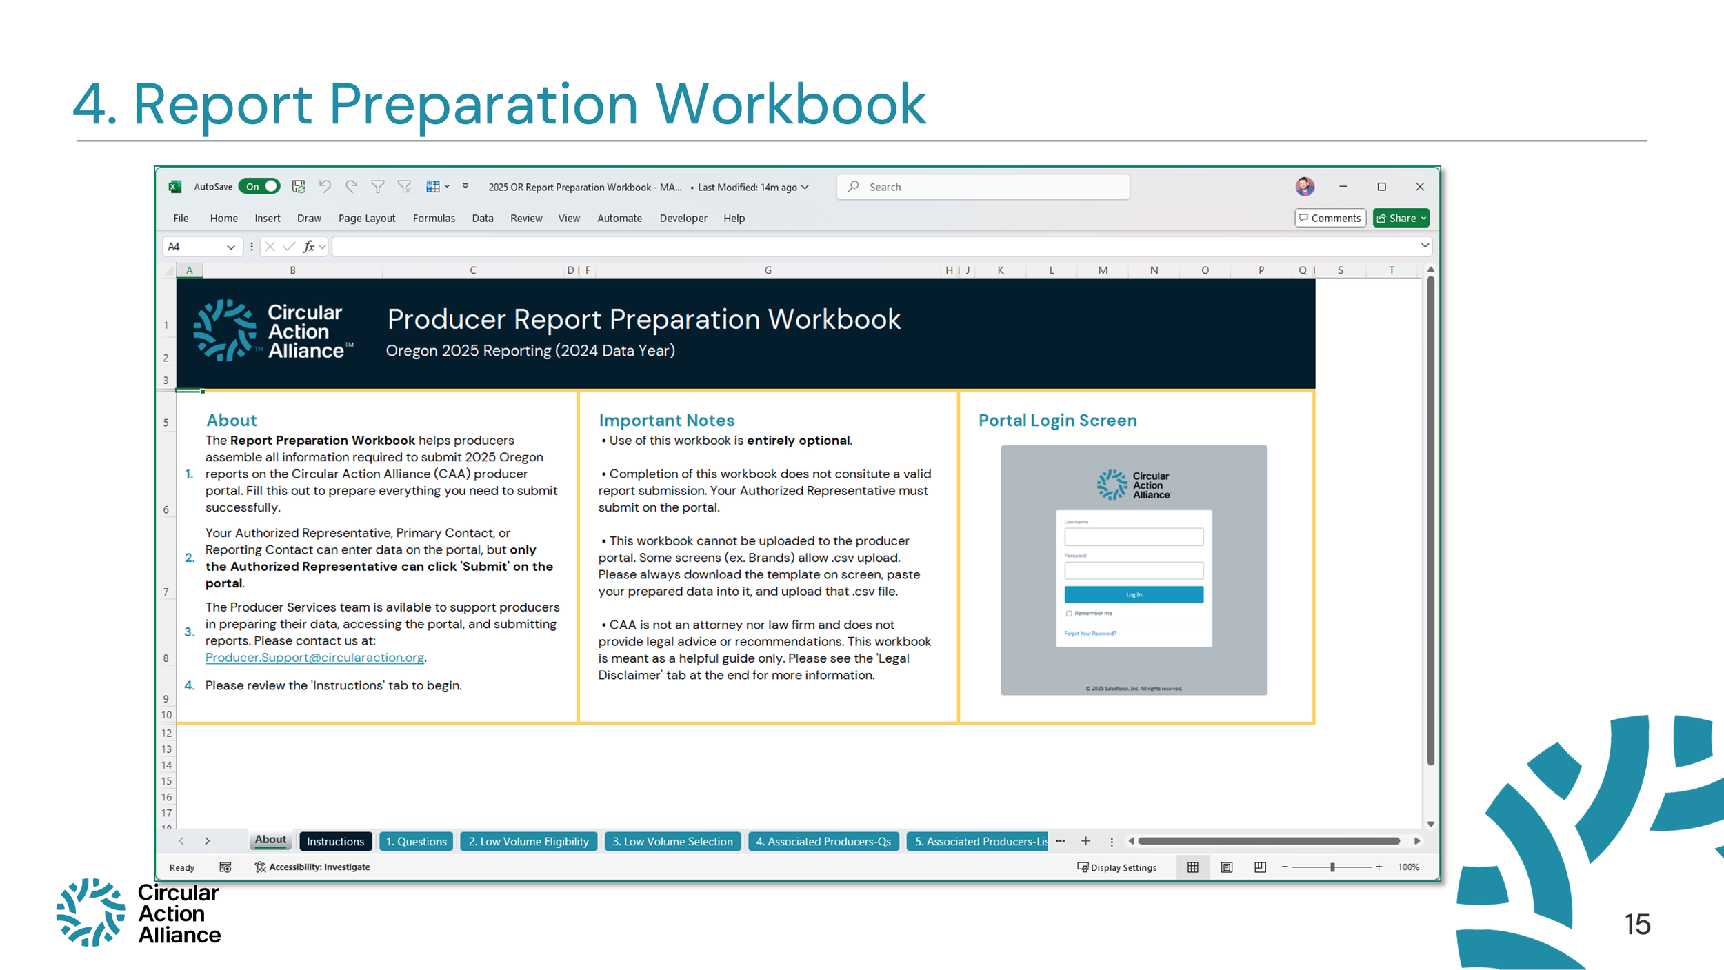Click the Search box in title bar
Viewport: 1724px width, 970px height.
pyautogui.click(x=983, y=187)
